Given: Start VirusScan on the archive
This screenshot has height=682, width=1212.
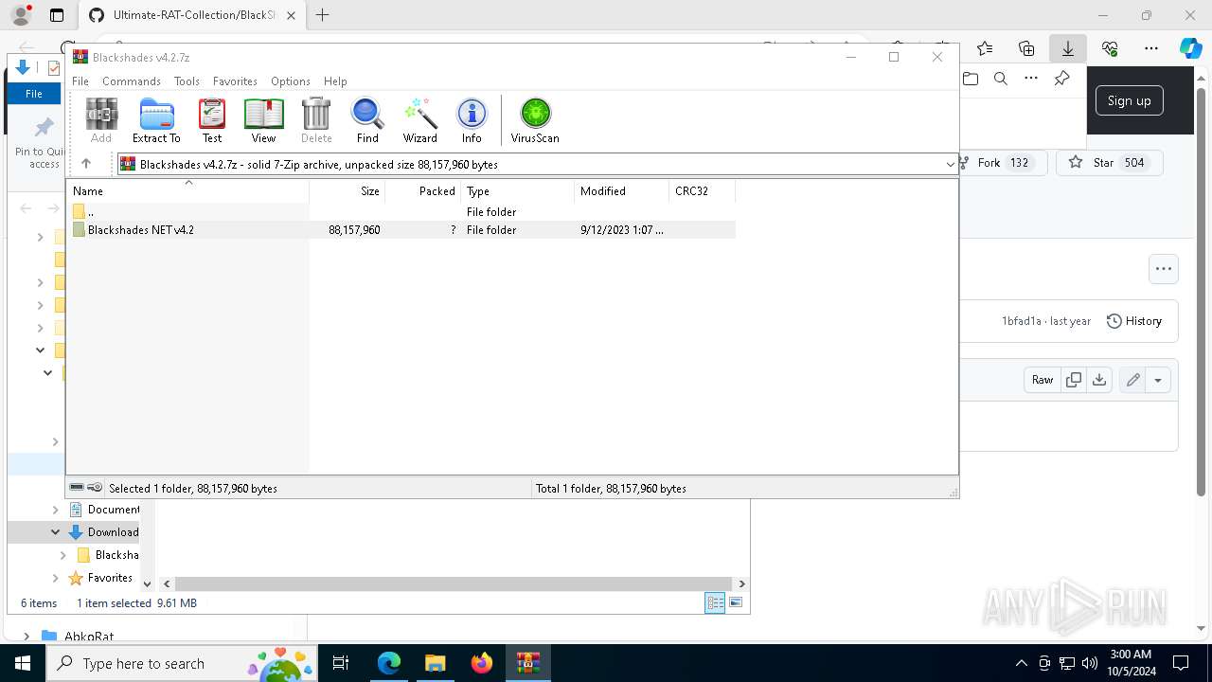Looking at the screenshot, I should 535,120.
